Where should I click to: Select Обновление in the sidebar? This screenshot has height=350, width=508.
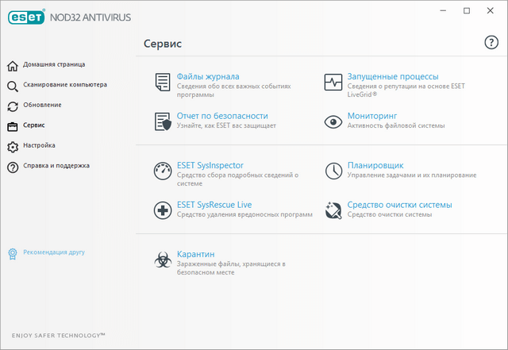click(42, 106)
